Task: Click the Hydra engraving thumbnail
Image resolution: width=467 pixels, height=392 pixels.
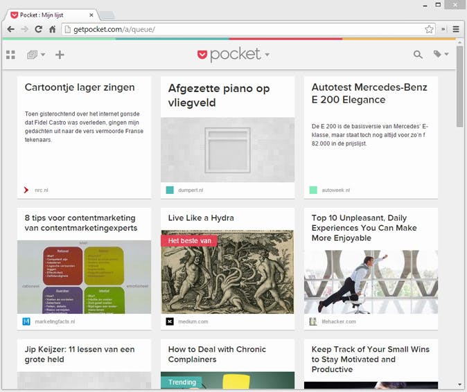Action: [227, 271]
